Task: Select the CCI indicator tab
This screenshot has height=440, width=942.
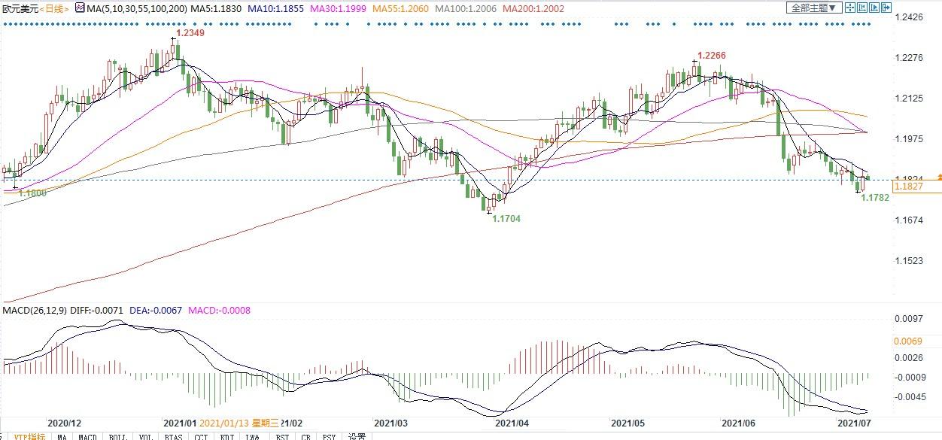Action: pos(201,436)
